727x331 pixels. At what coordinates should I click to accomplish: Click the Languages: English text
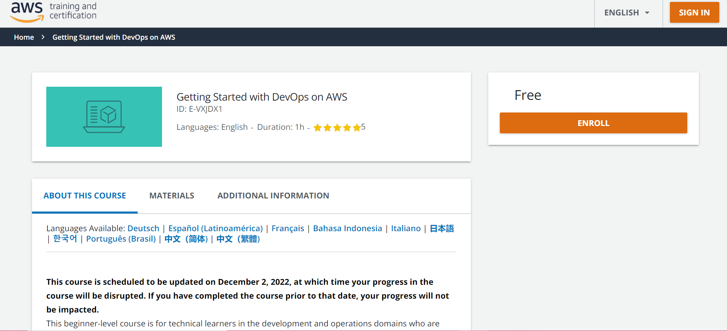click(x=212, y=127)
